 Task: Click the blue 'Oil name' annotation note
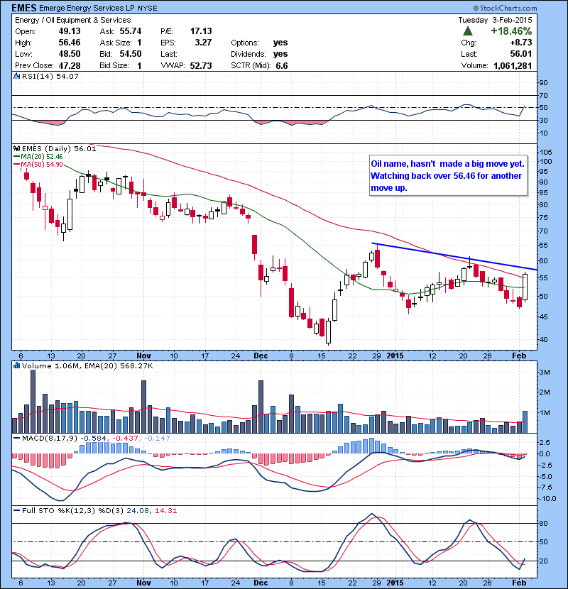448,175
